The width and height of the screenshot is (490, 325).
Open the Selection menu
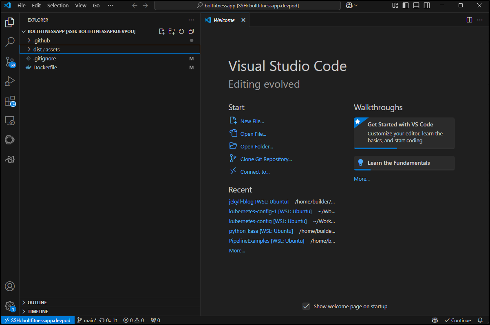pos(58,5)
